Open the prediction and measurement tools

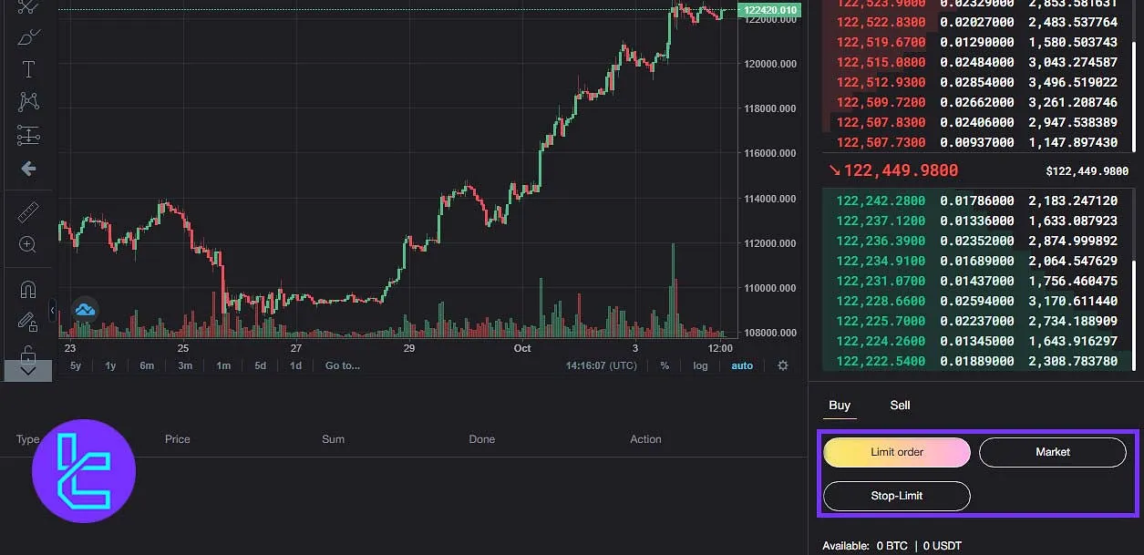pyautogui.click(x=28, y=136)
